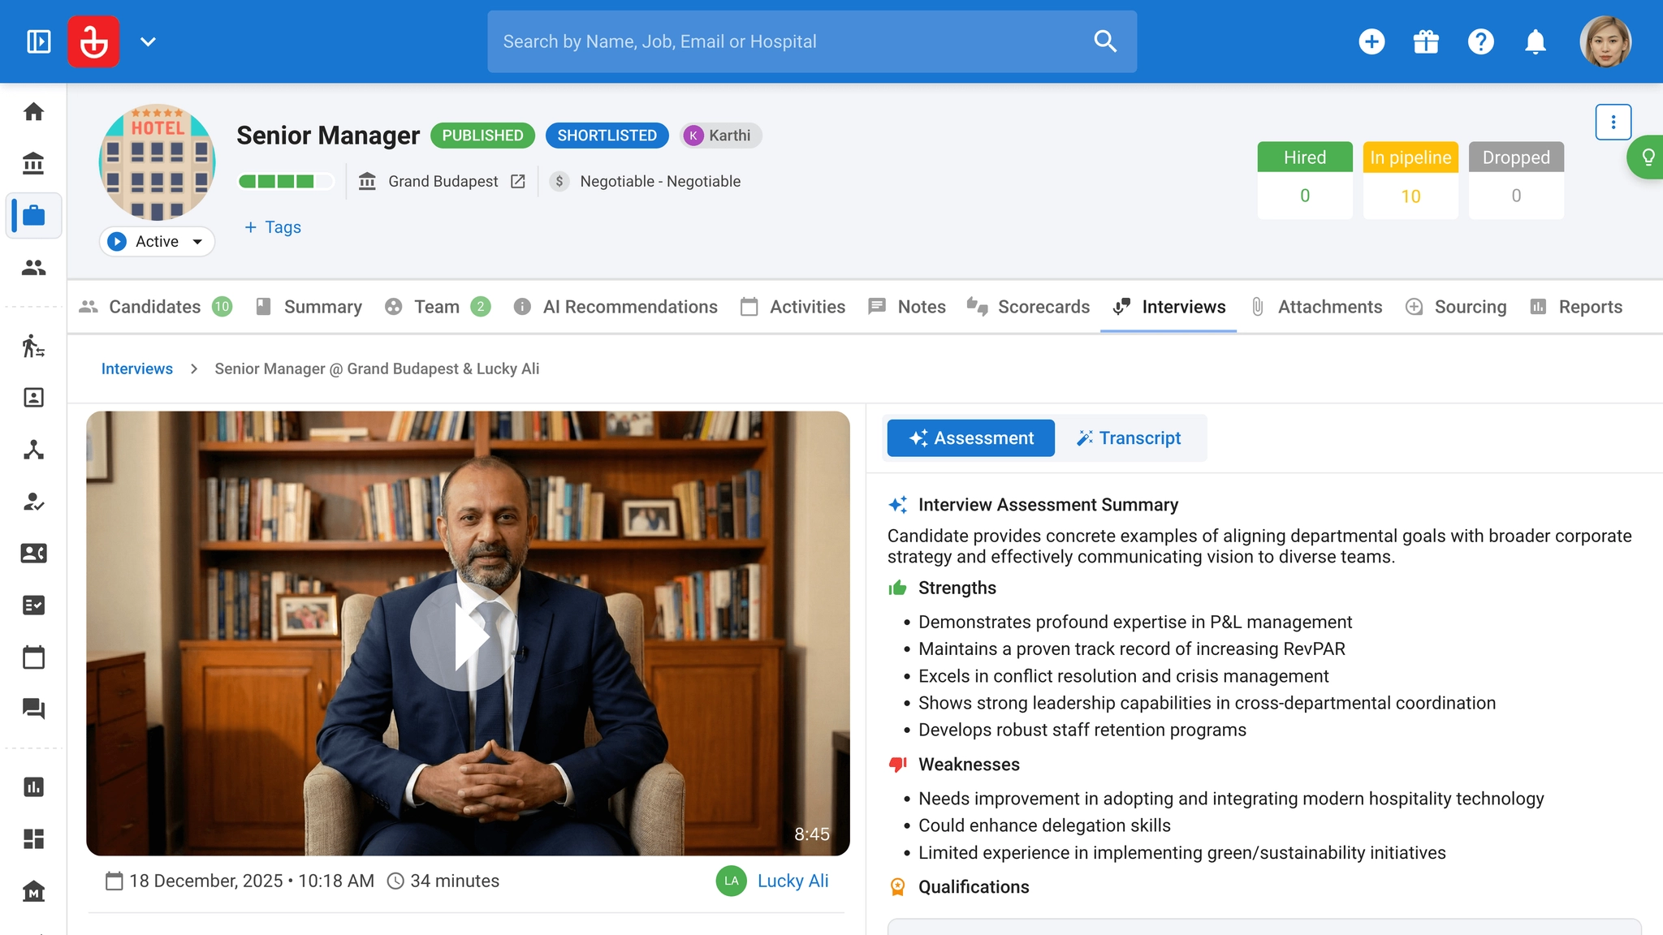Switch to the Transcript tab
1663x935 pixels.
pos(1130,437)
